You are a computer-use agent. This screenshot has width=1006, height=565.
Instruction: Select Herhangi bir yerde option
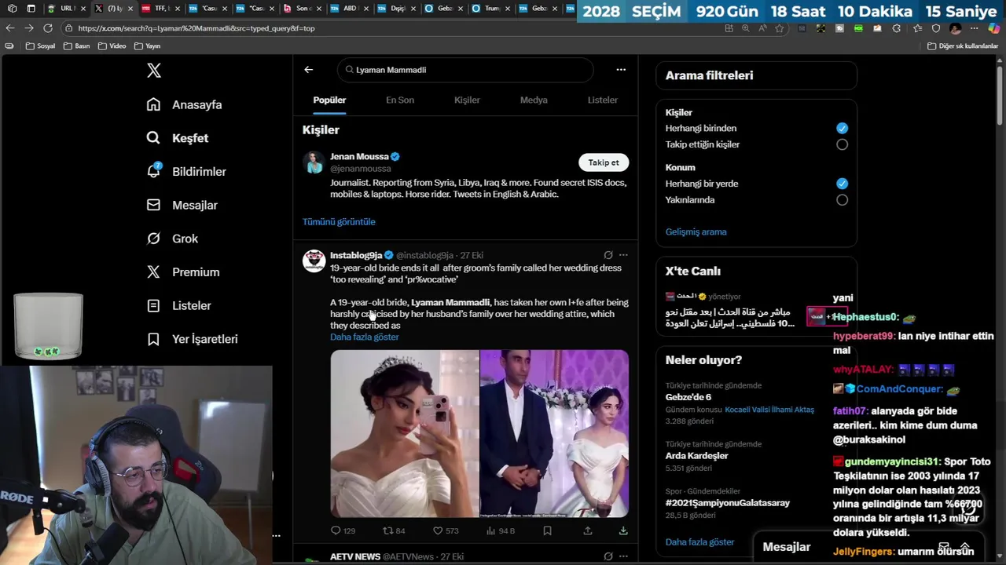(842, 184)
